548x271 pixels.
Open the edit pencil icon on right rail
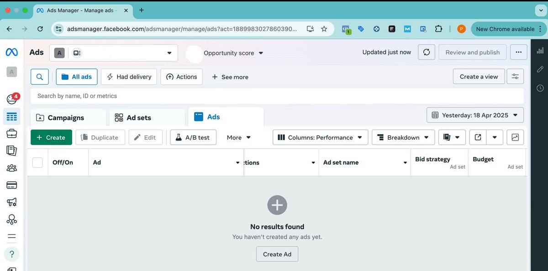tap(540, 69)
